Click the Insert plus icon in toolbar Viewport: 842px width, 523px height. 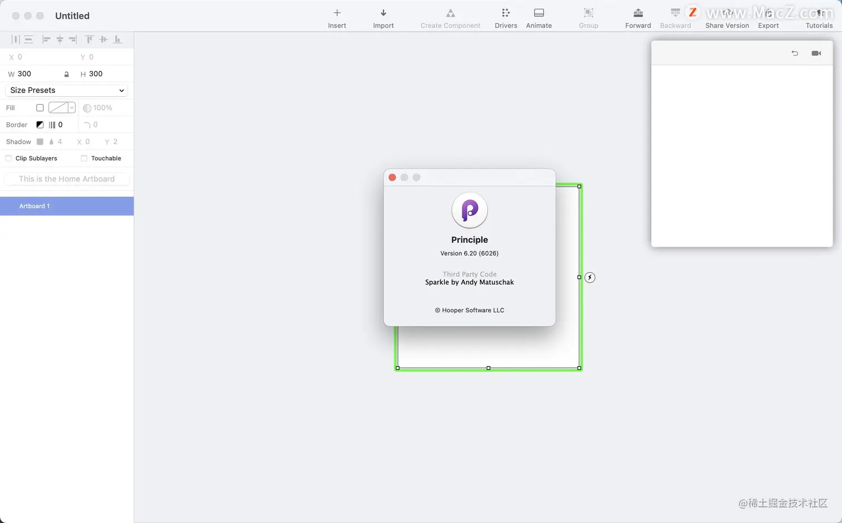337,13
